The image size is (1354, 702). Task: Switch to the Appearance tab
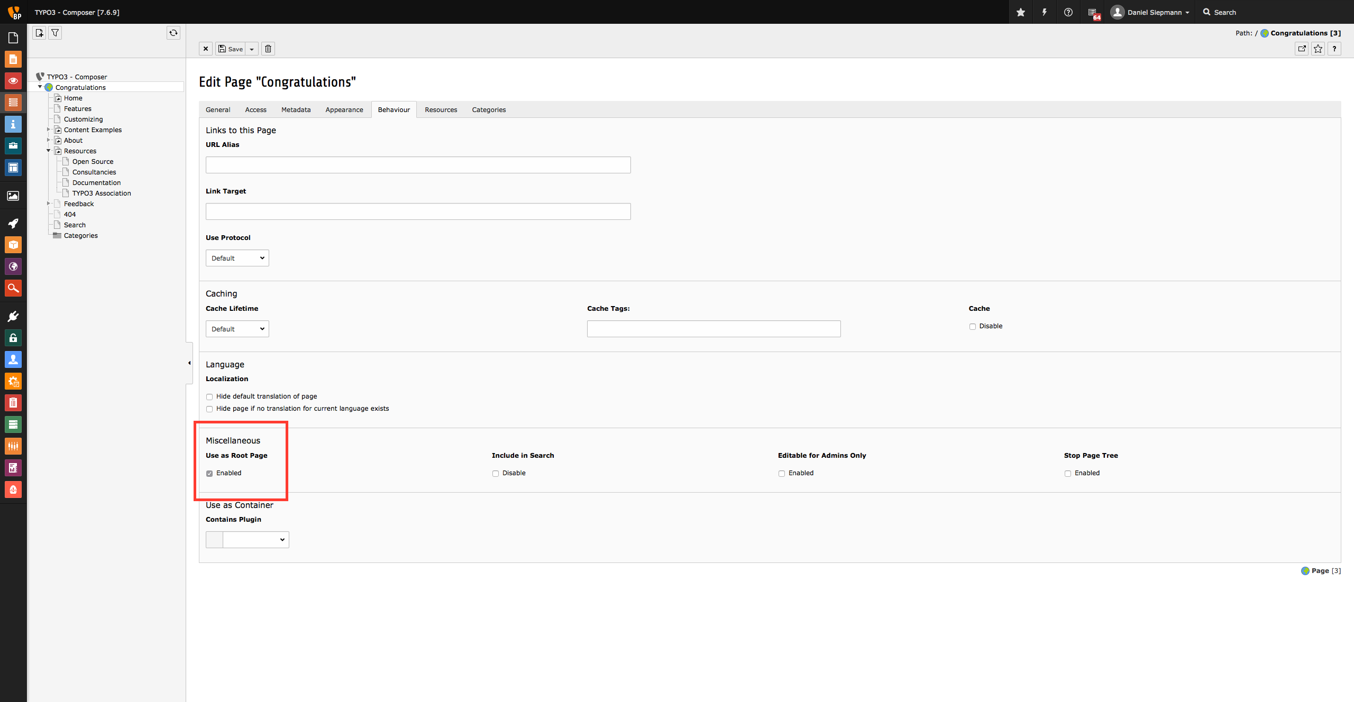(344, 109)
